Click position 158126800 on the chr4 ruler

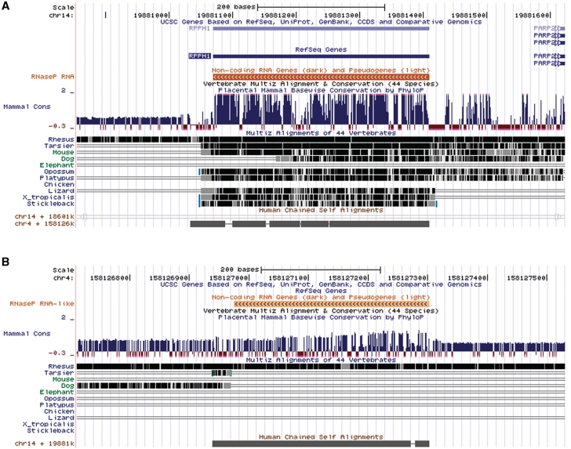[110, 278]
